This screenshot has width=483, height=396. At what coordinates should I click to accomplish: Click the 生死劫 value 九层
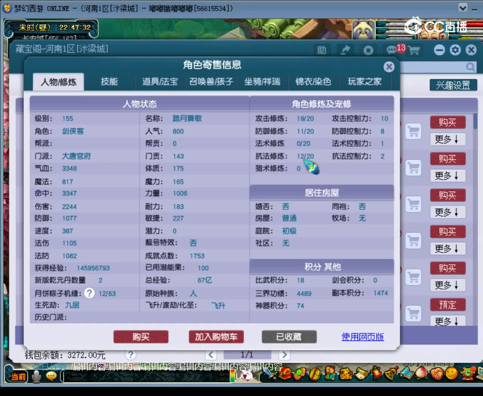pos(72,305)
